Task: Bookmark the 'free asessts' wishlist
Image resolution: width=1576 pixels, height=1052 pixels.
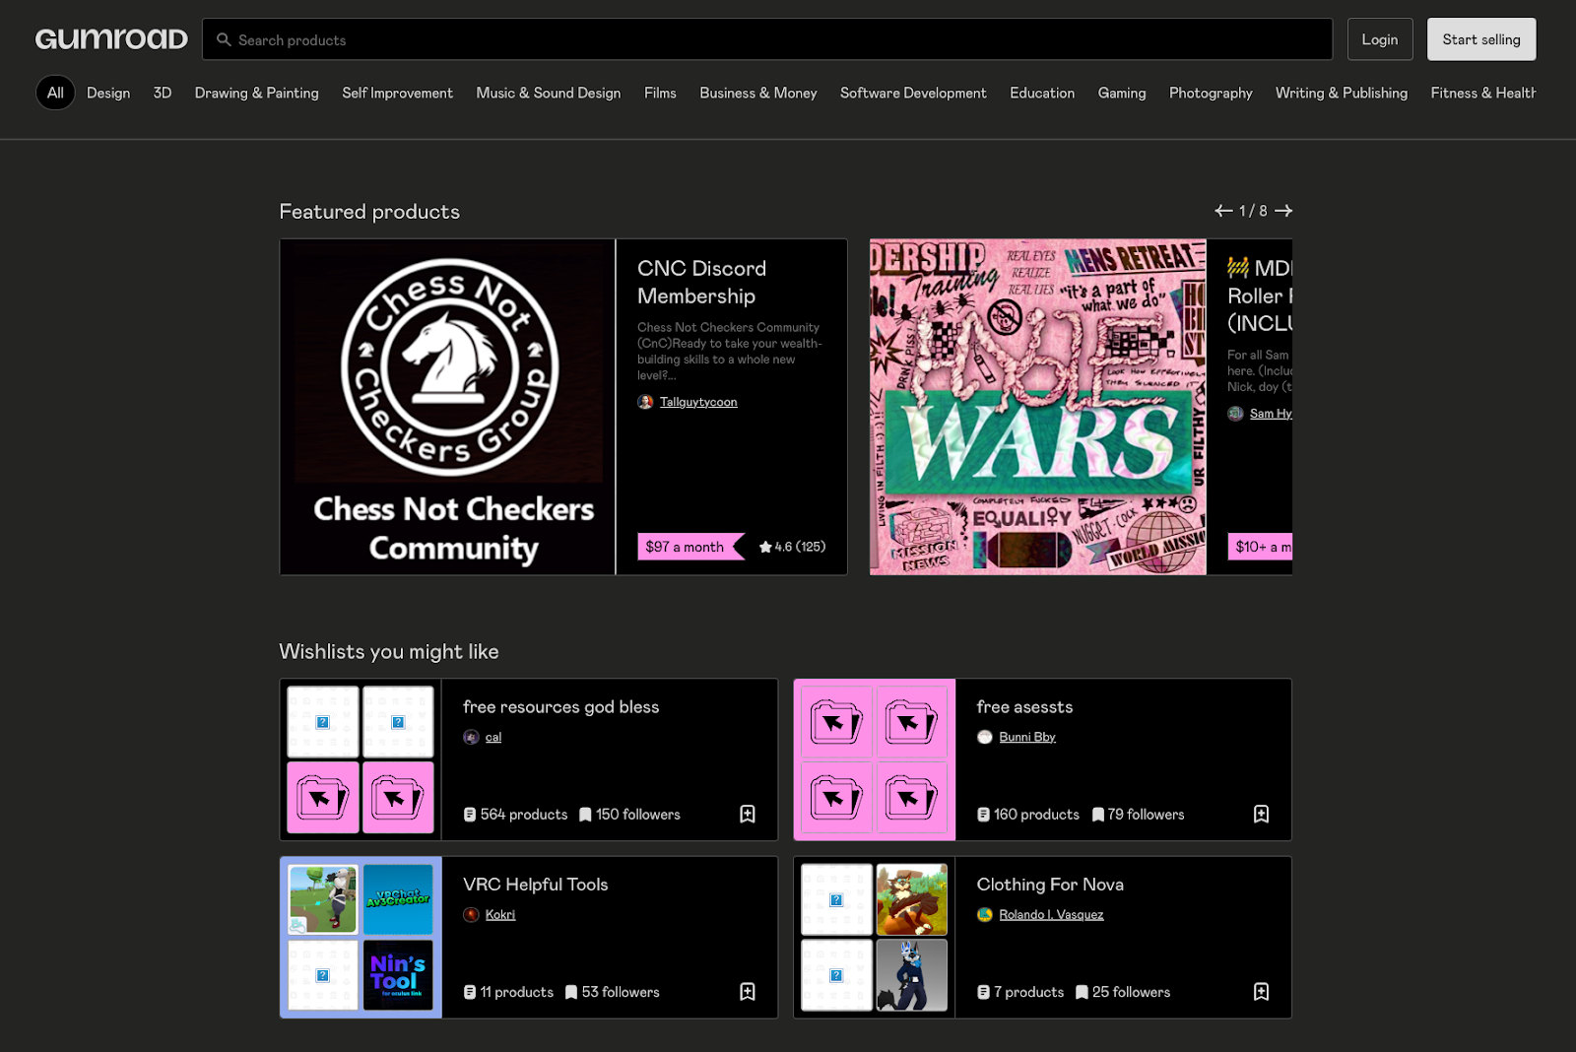Action: click(x=1261, y=814)
